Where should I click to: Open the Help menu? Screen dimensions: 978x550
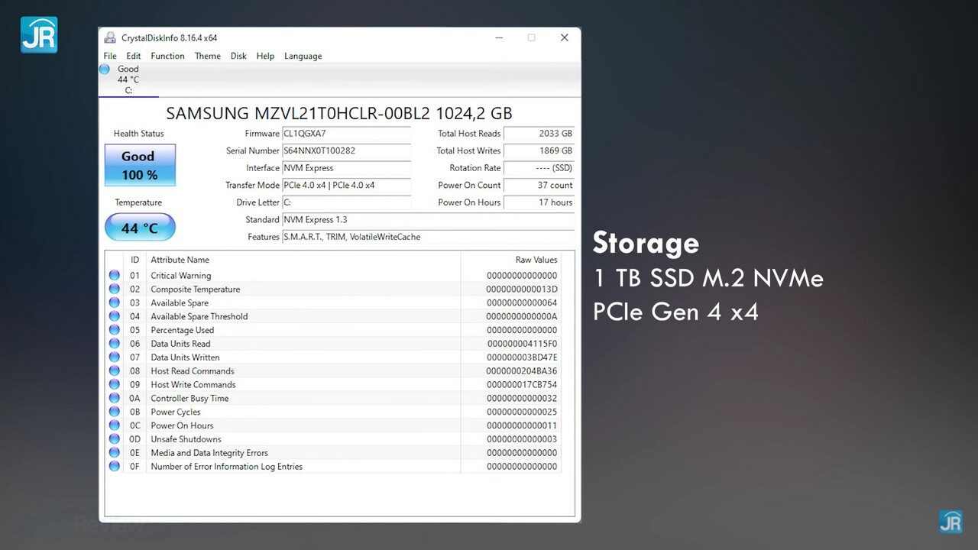click(265, 56)
